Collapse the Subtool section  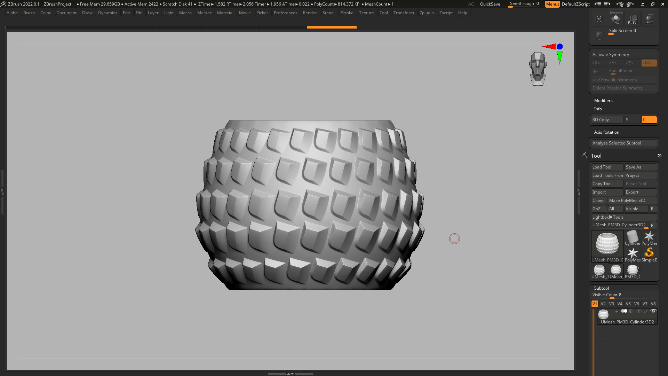tap(602, 288)
